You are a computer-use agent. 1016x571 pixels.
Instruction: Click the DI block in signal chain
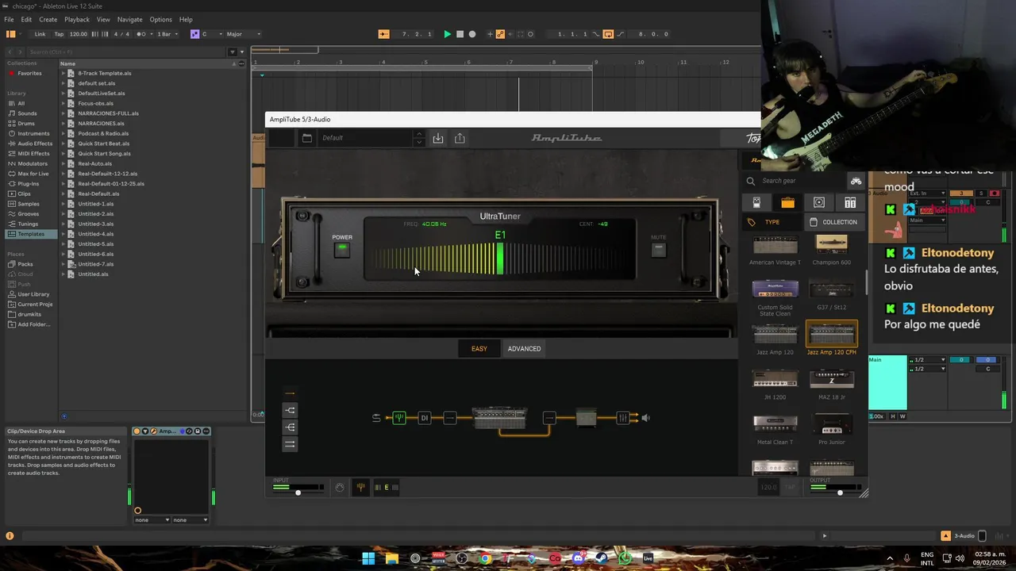[424, 418]
